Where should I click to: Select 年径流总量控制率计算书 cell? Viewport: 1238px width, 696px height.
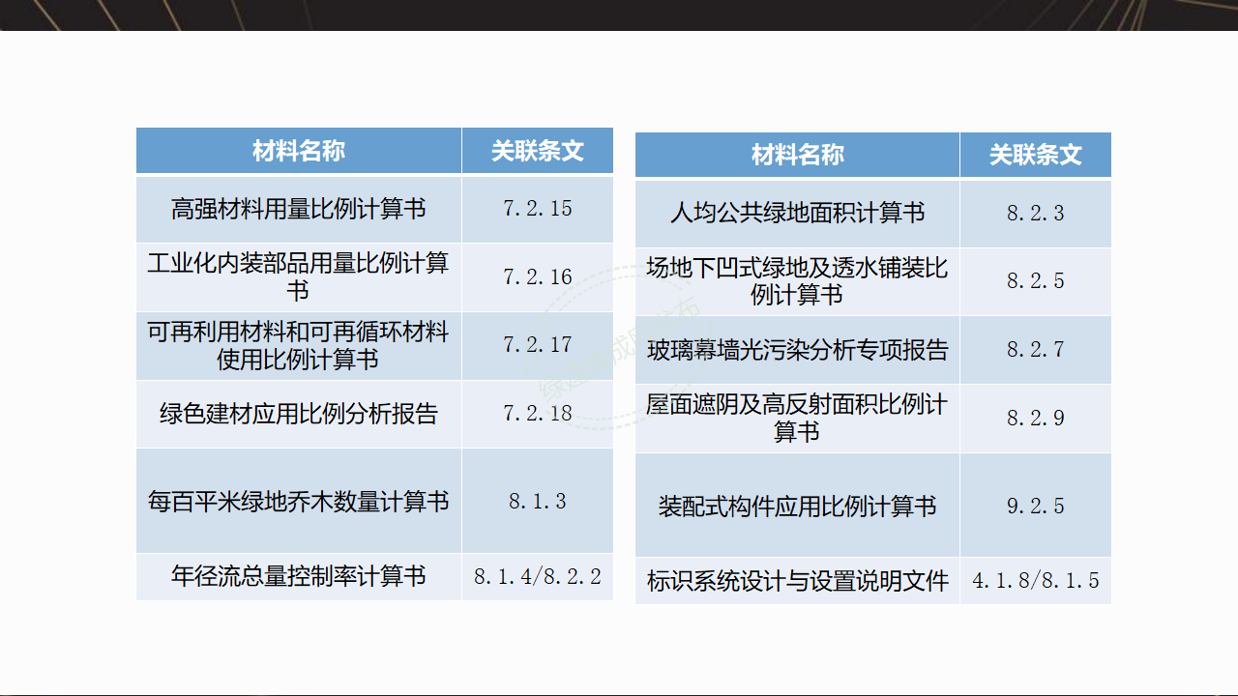coord(299,577)
